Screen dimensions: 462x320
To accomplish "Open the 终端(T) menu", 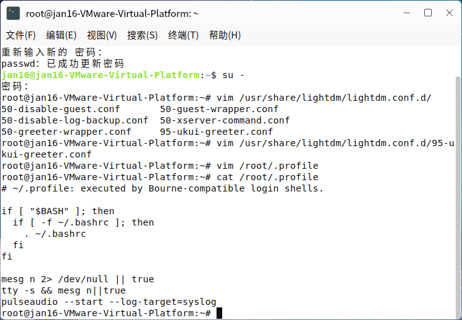I will (x=183, y=35).
